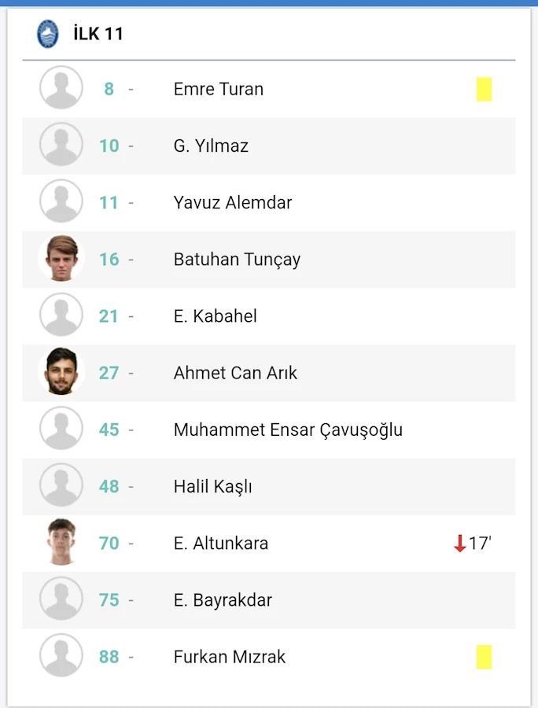Open Muhammet Ensar Çavuşoğlu's name link
The image size is (538, 708).
288,430
